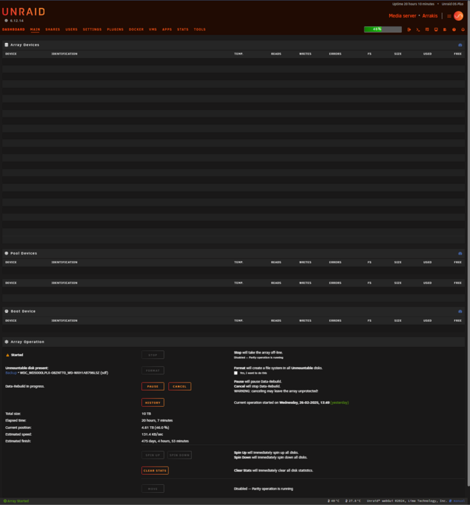Click the 'Data-Rebuild in progress.' text
Viewport: 470px width, 505px height.
tap(25, 386)
